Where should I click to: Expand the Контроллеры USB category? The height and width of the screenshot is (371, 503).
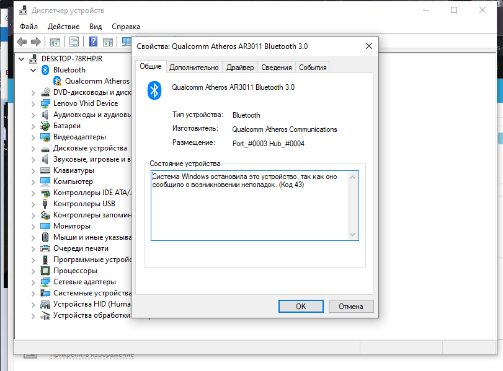pyautogui.click(x=33, y=204)
